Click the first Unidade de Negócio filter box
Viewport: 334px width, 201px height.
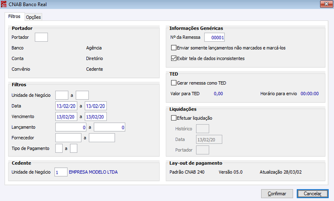coord(62,95)
